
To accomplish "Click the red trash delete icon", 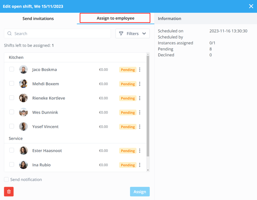I will 9,192.
